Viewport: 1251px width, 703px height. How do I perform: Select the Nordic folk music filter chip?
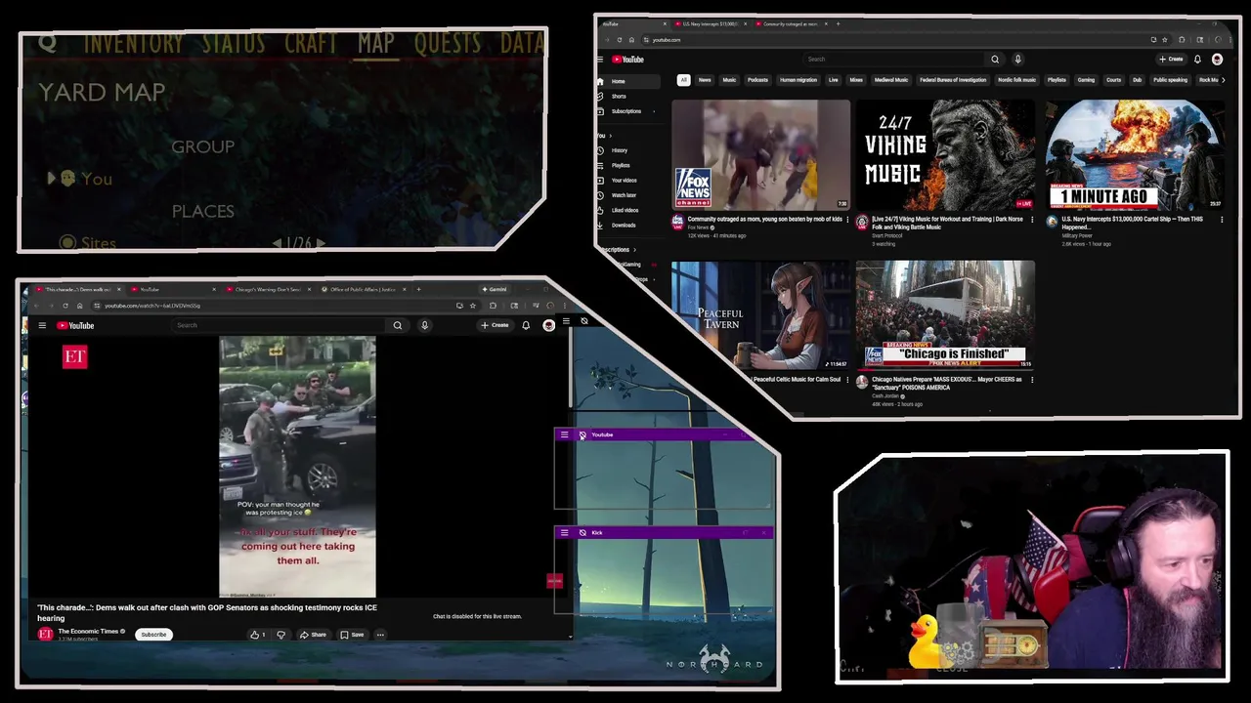point(1016,80)
